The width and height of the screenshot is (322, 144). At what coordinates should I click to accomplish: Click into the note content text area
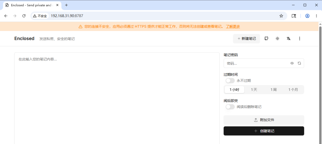point(117,98)
